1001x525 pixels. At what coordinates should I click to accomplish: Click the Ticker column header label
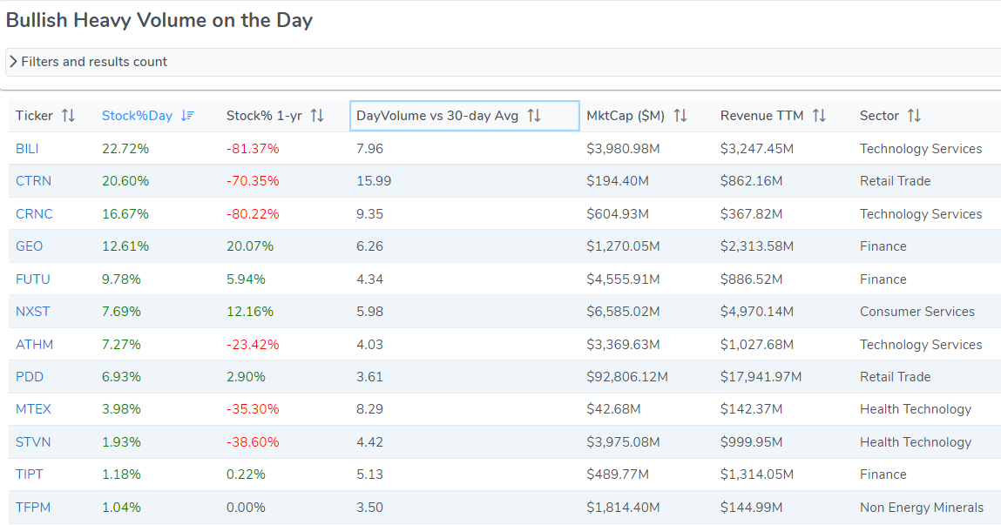pyautogui.click(x=34, y=116)
